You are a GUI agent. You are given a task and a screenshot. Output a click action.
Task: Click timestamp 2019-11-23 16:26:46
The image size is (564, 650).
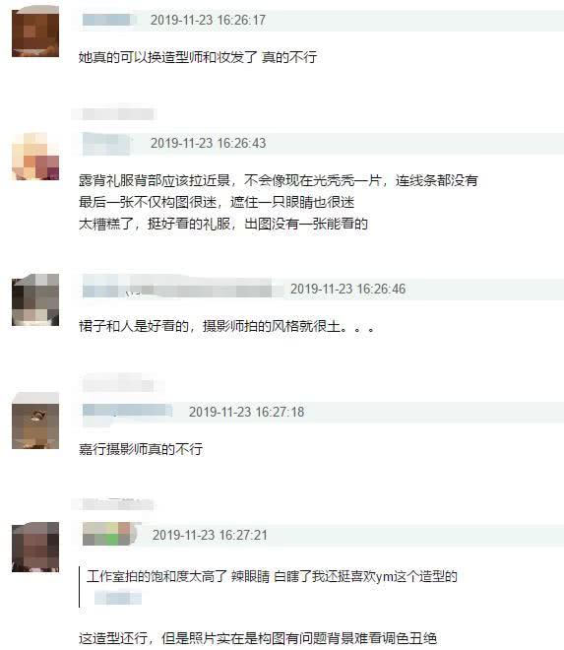pyautogui.click(x=347, y=289)
